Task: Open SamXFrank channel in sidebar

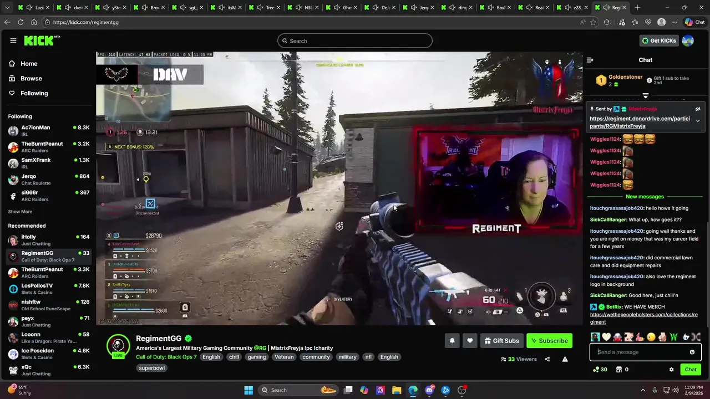Action: tap(49, 163)
